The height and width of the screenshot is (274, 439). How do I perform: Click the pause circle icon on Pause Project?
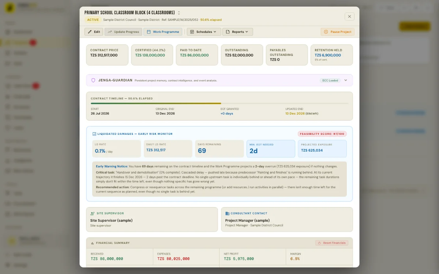tap(326, 32)
